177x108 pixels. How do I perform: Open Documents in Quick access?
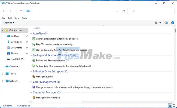click(x=16, y=48)
